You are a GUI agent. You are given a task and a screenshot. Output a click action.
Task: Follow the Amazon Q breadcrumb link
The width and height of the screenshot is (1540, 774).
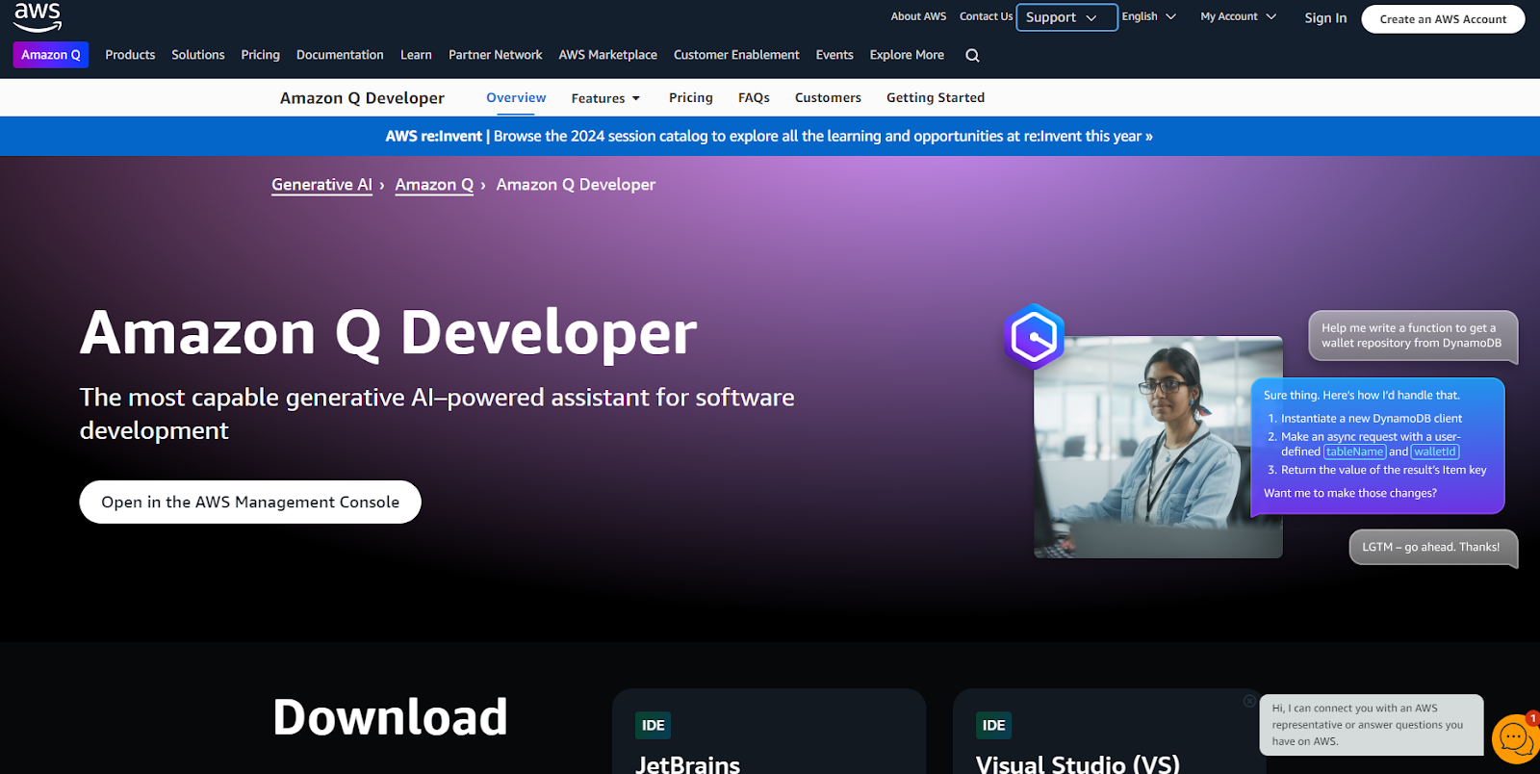(x=434, y=185)
